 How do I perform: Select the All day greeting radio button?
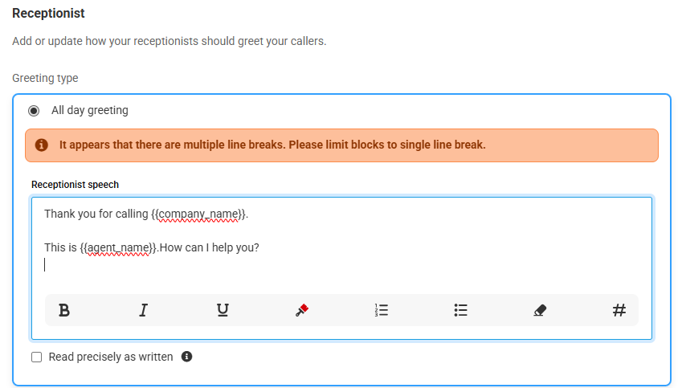34,111
